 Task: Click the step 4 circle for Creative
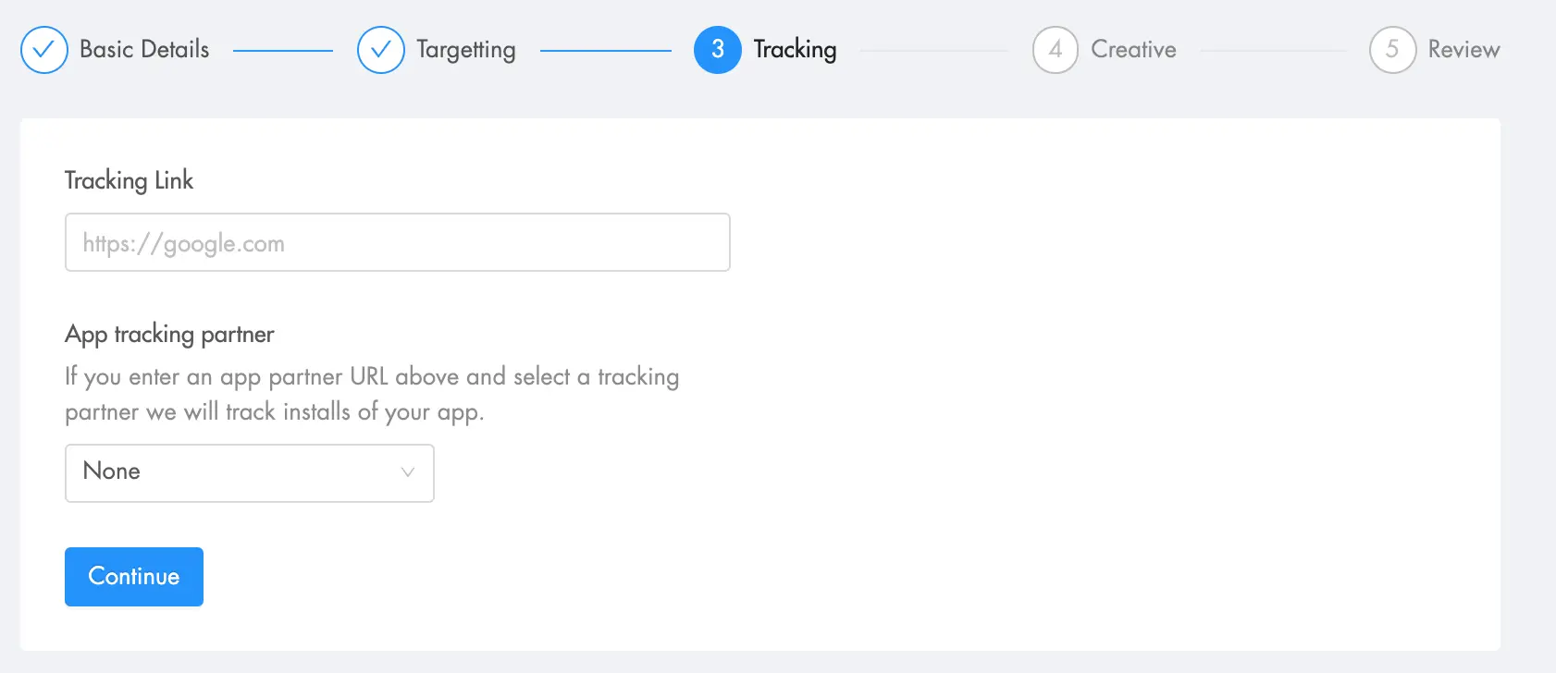coord(1055,50)
